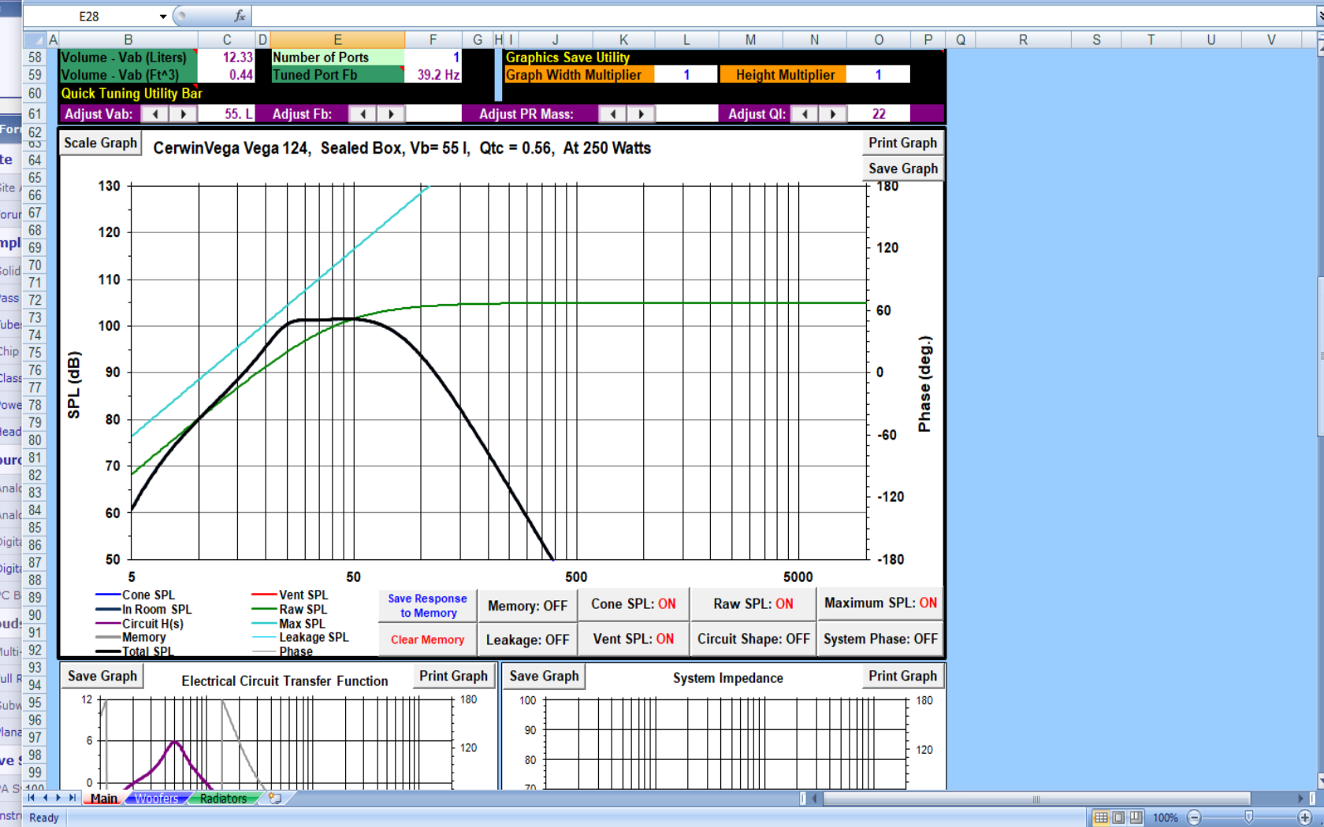The height and width of the screenshot is (827, 1324).
Task: Click the Adjust PR Mass decrease arrow
Action: click(x=612, y=114)
